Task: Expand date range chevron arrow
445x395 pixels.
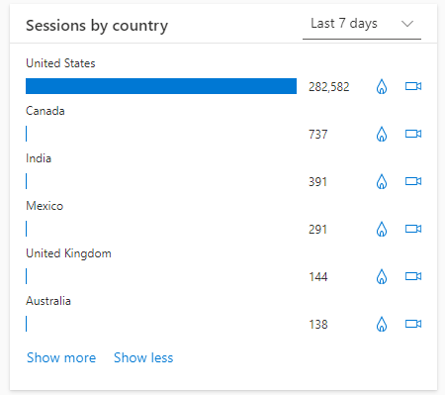Action: tap(407, 24)
